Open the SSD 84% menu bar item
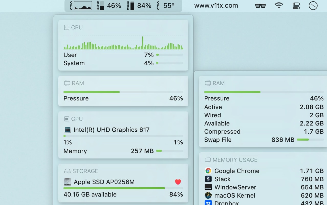This screenshot has height=205, width=327. pyautogui.click(x=139, y=5)
